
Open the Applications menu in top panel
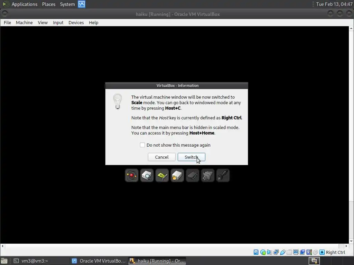point(25,4)
